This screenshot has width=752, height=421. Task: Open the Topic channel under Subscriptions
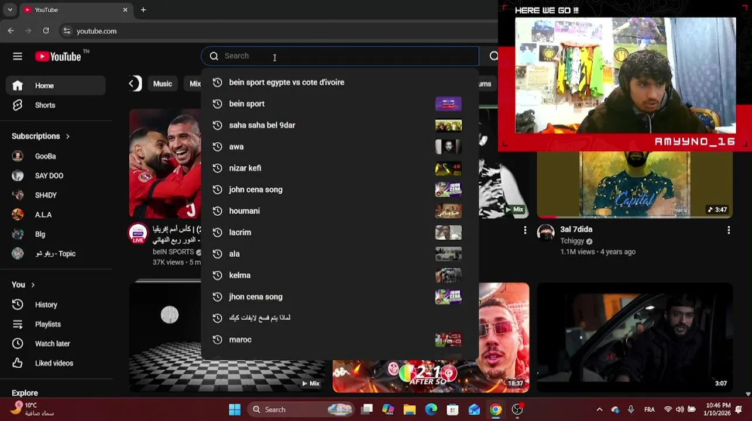pos(56,254)
